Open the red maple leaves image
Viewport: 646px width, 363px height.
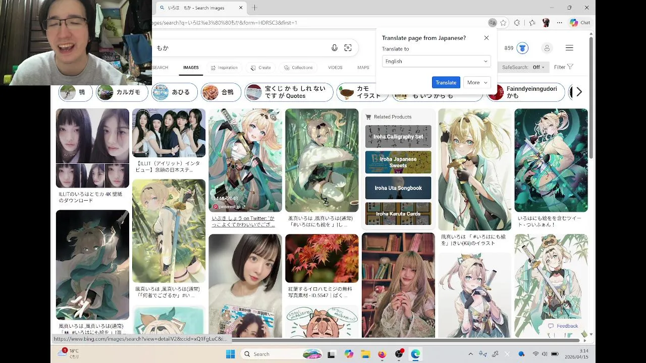click(x=321, y=258)
